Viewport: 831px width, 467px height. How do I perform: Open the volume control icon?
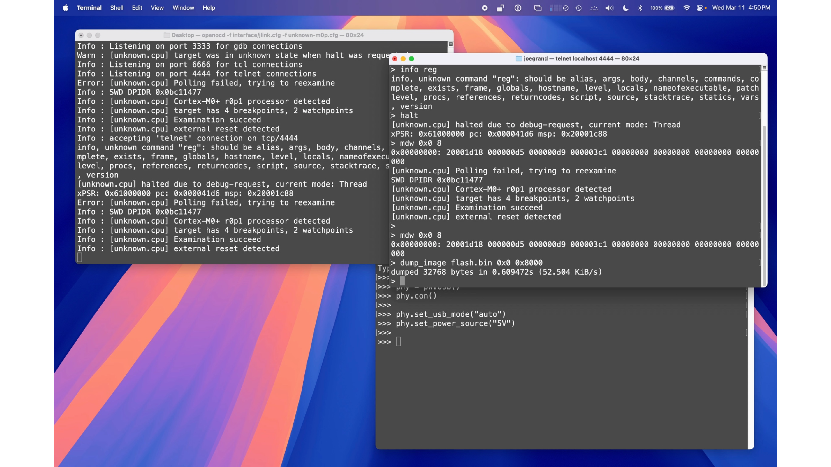(609, 8)
